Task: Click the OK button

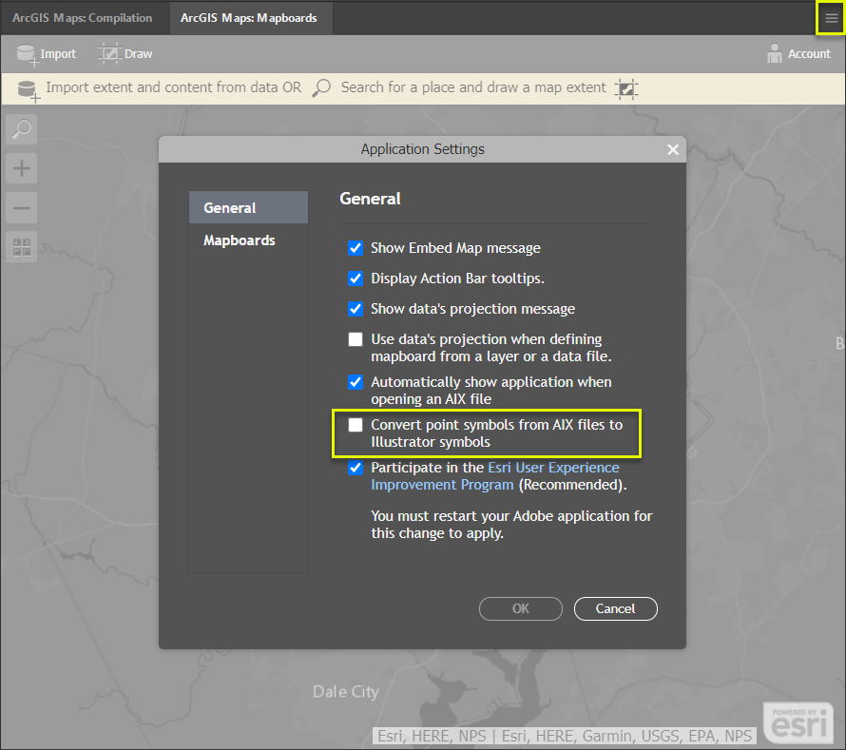Action: 520,608
